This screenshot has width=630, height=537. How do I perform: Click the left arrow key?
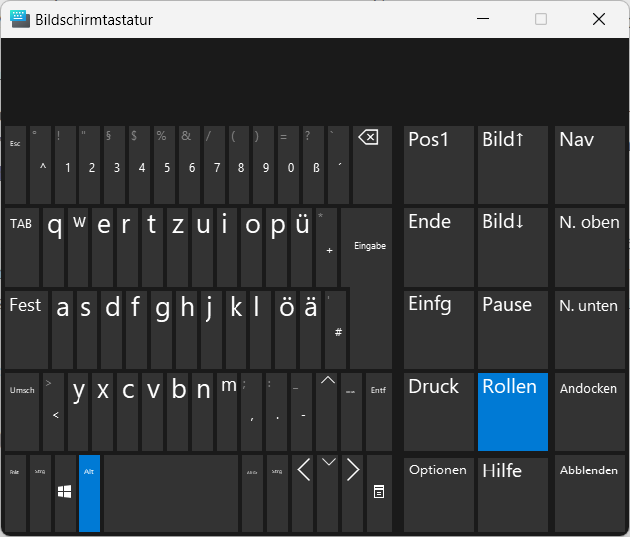(304, 493)
